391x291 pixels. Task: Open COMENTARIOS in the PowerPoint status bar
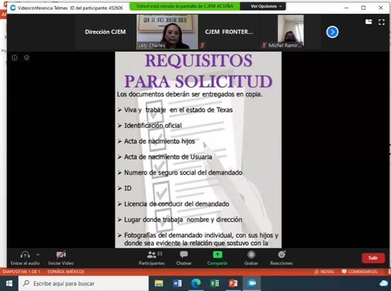tap(358, 272)
